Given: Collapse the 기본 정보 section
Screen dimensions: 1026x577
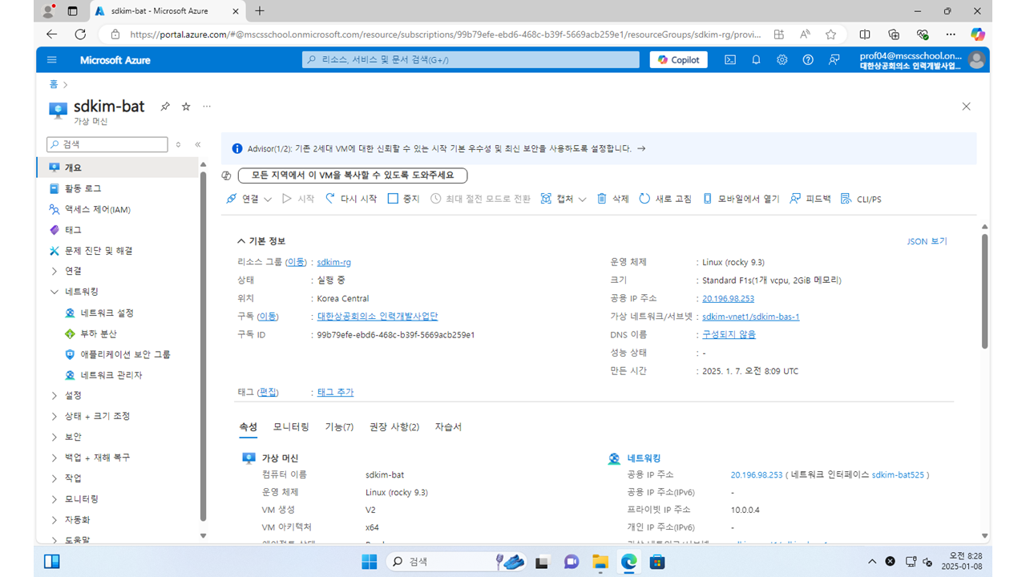Looking at the screenshot, I should (x=261, y=241).
